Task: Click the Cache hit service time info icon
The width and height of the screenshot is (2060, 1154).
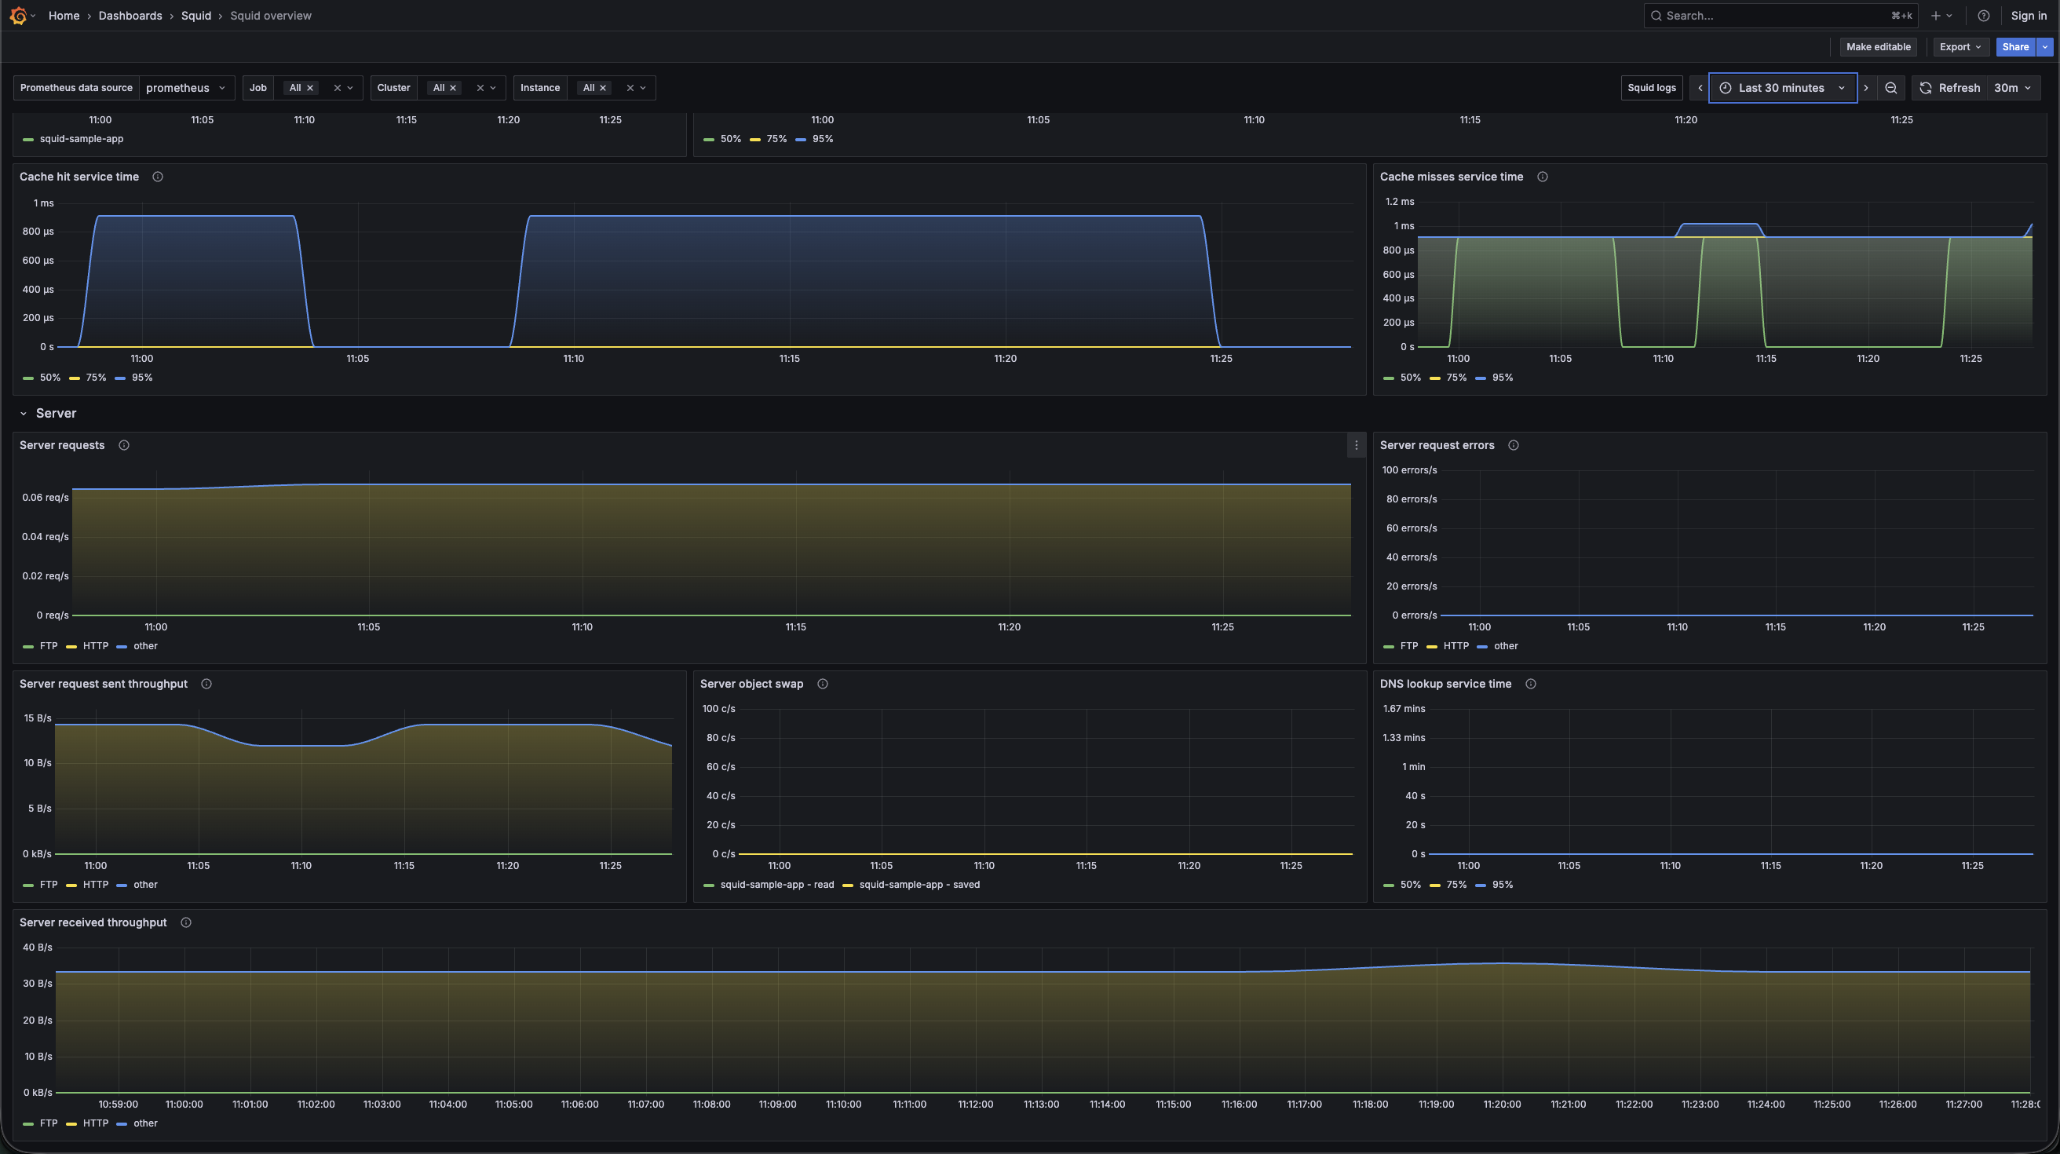Action: click(x=158, y=177)
